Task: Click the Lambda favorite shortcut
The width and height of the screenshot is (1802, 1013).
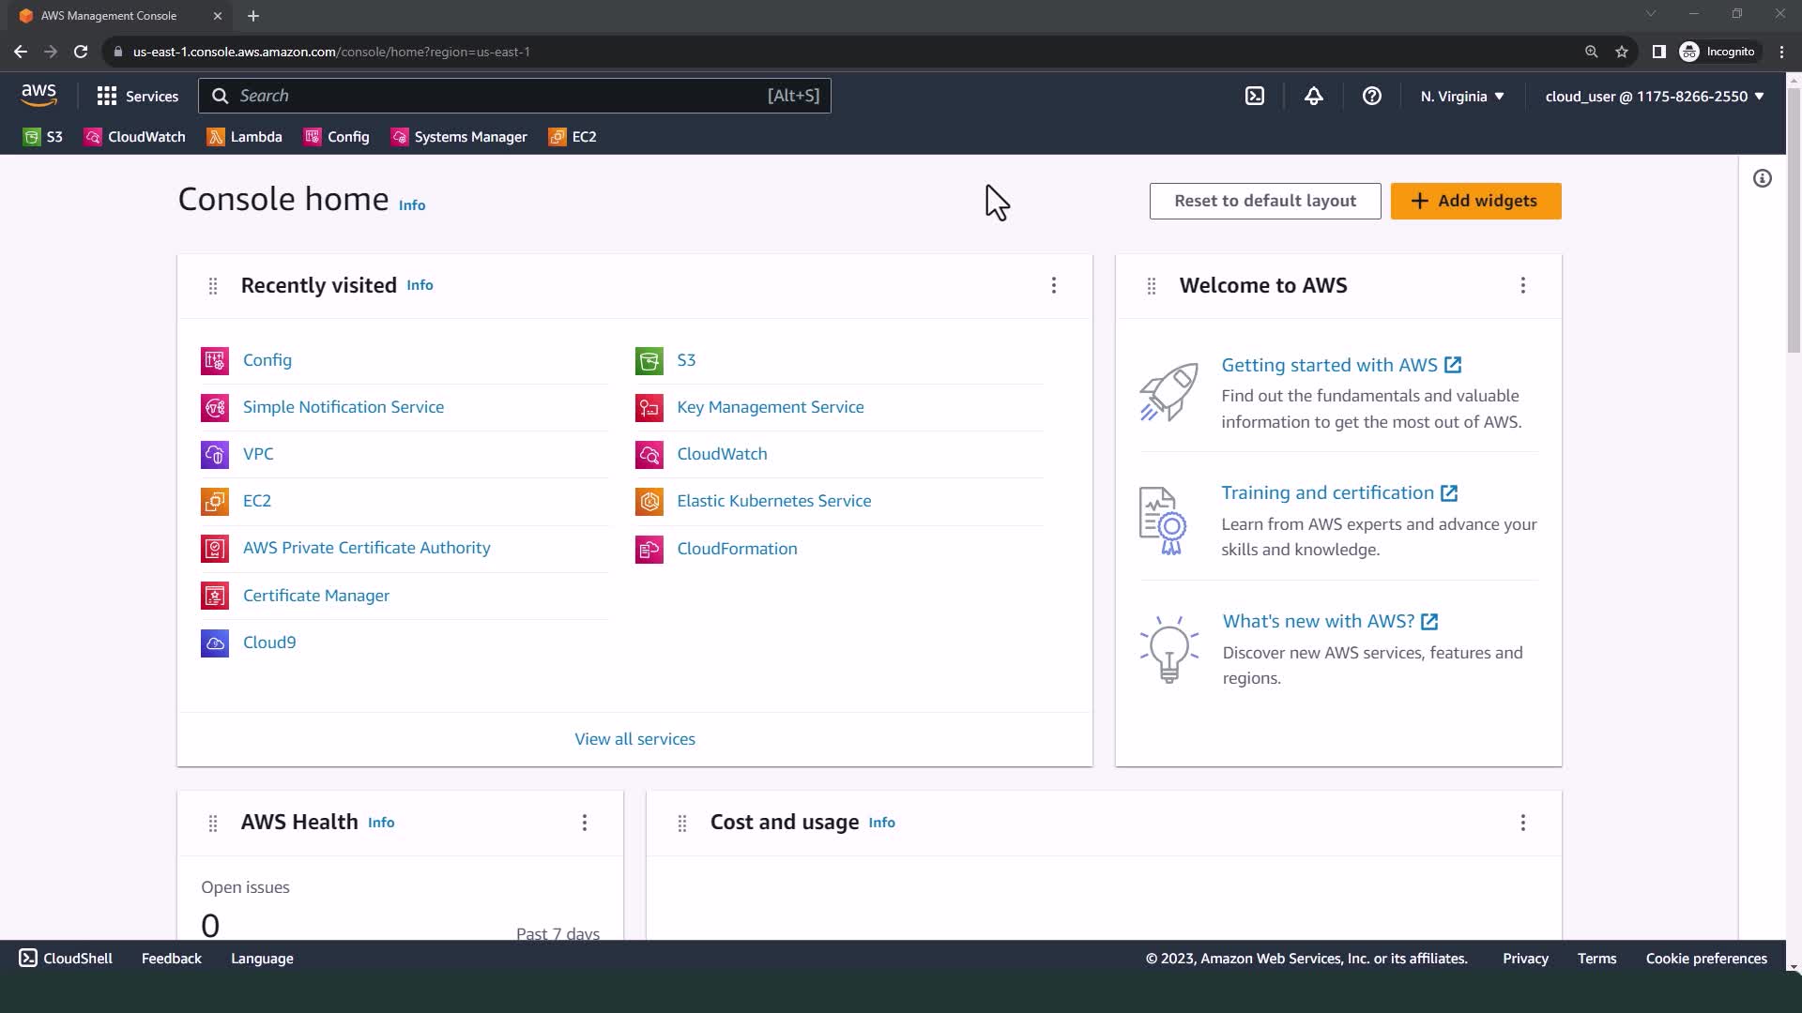Action: click(244, 137)
